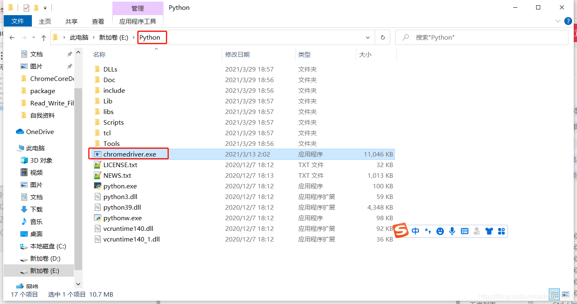Sort by the 名称 column header
Screen dimensions: 577x304
99,54
